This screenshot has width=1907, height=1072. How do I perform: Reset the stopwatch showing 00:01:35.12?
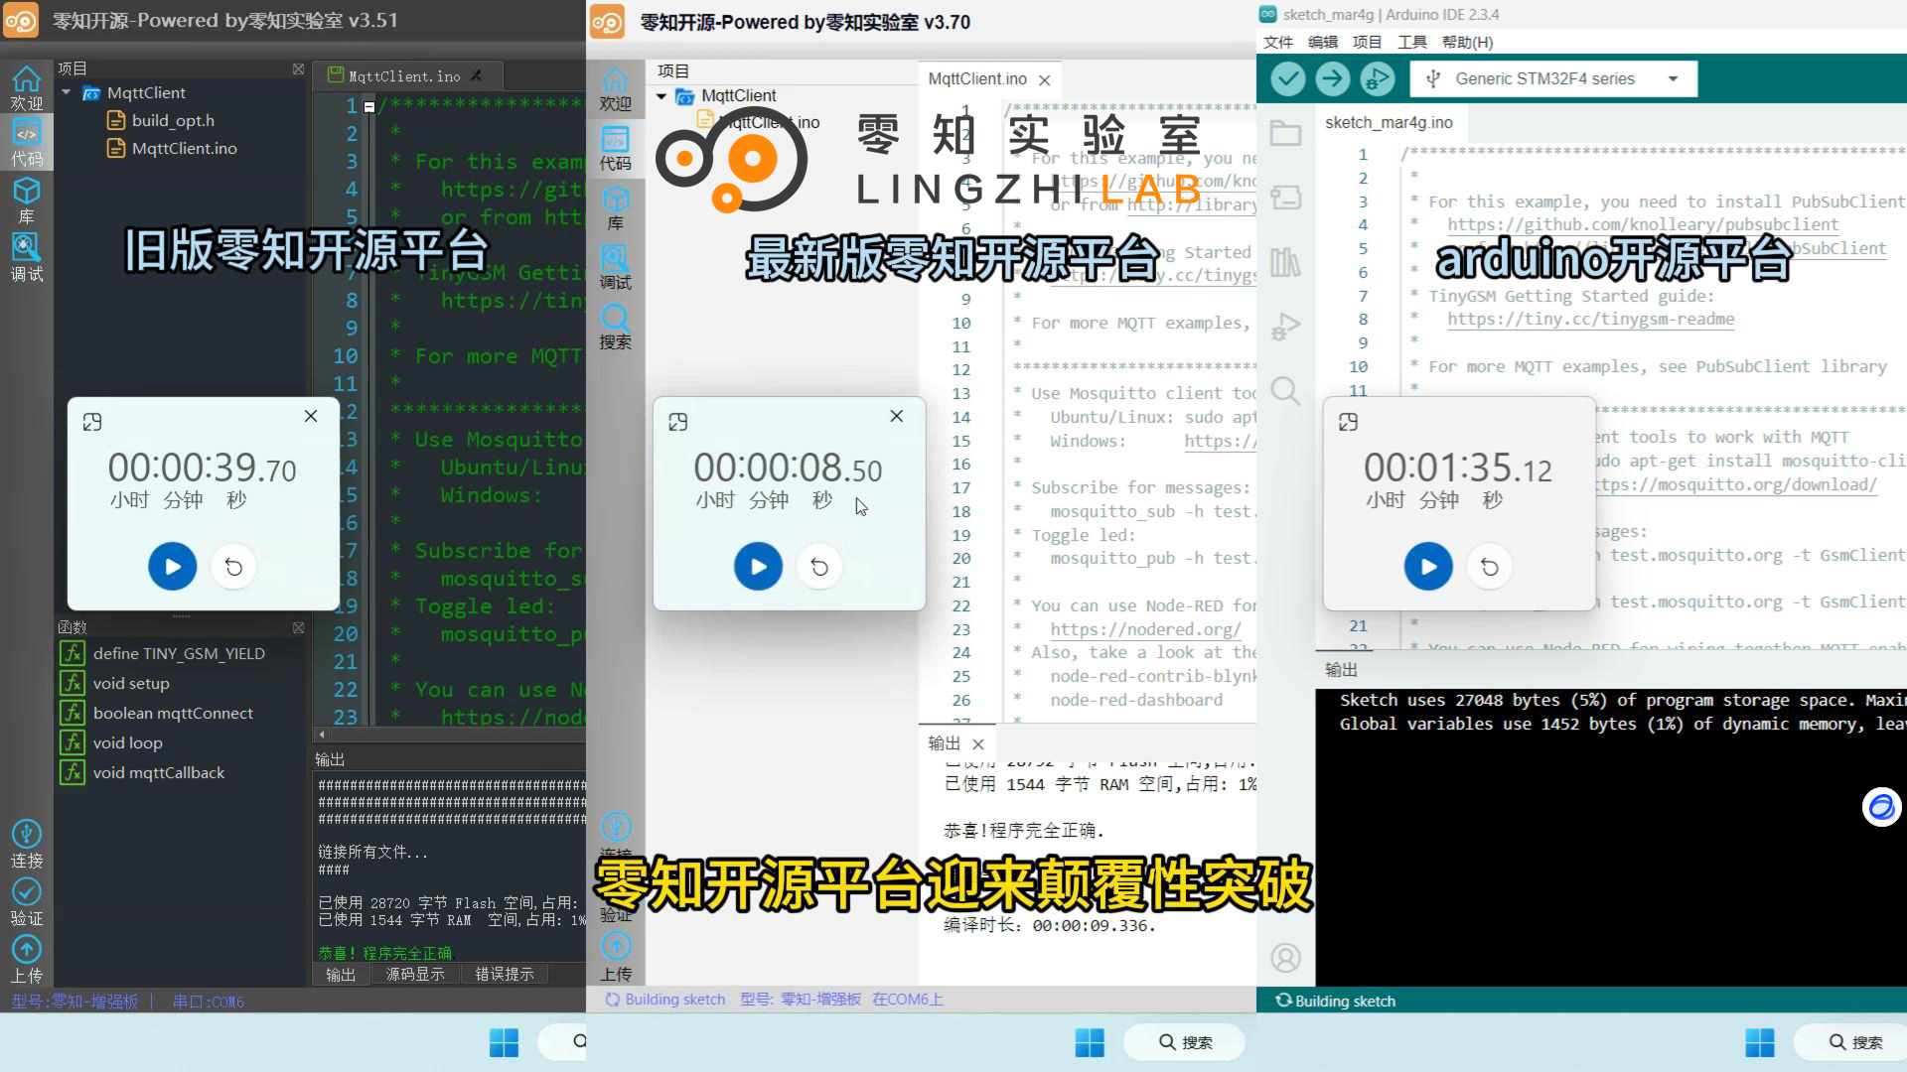point(1491,567)
